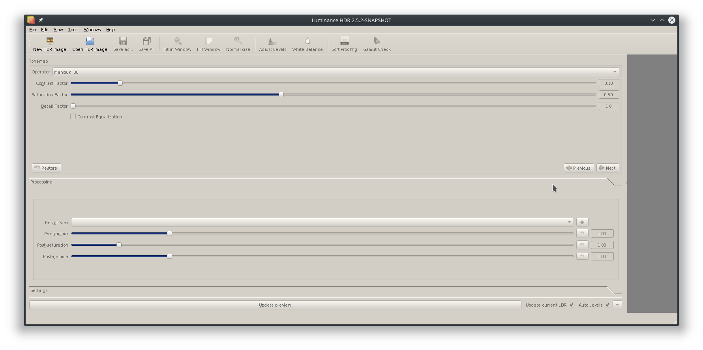Toggle the Update current LDR checkbox

571,305
